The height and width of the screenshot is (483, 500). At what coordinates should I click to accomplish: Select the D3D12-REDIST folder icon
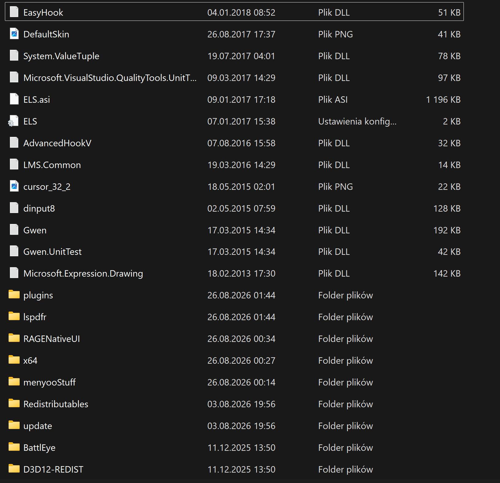(14, 469)
